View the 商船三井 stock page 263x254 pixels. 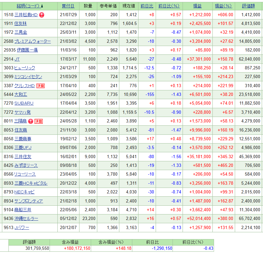[23, 210]
